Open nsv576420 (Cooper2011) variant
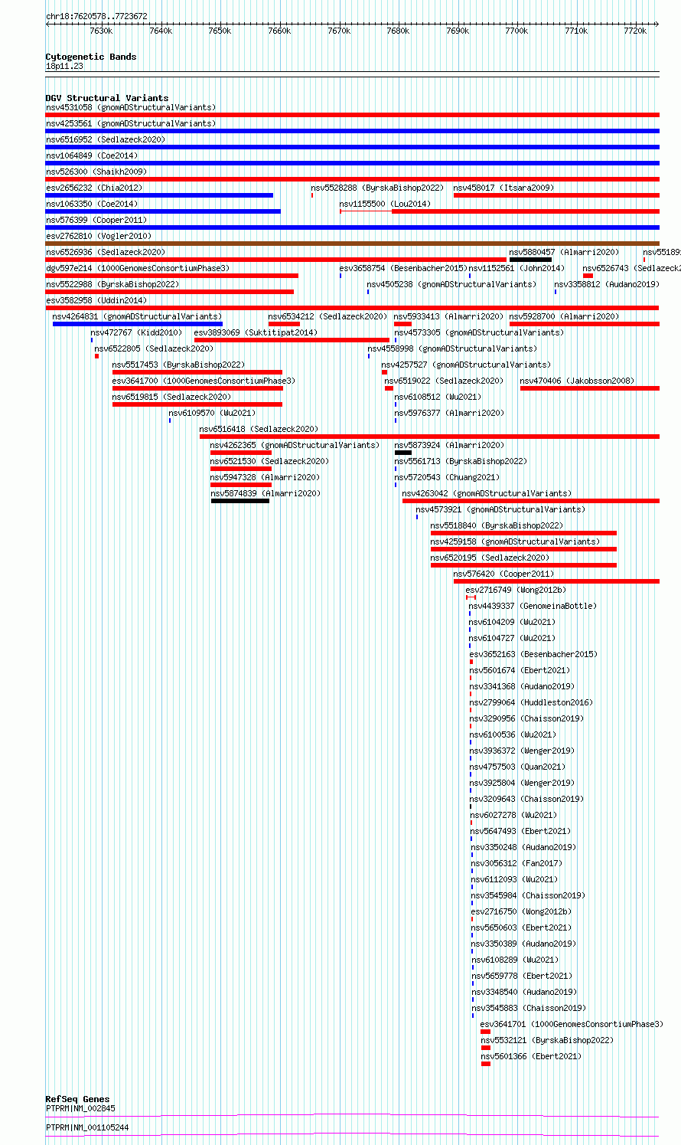The image size is (681, 1145). [503, 574]
